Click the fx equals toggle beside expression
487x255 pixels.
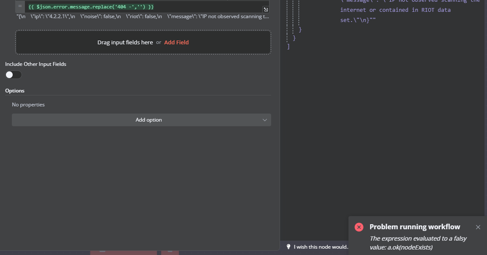click(x=20, y=6)
